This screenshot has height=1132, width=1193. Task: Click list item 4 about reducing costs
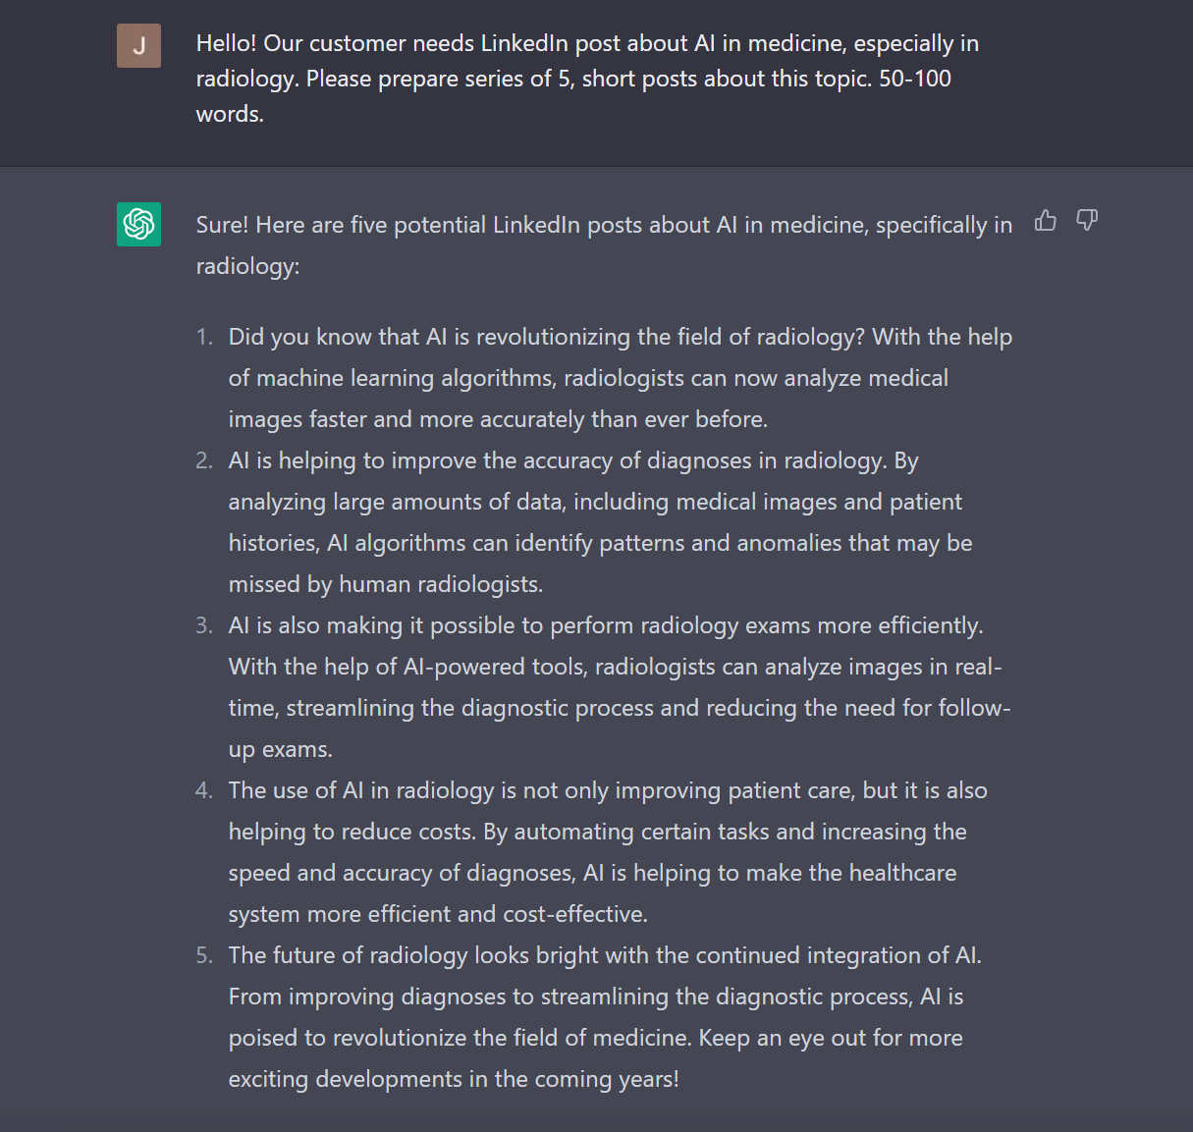tap(608, 852)
